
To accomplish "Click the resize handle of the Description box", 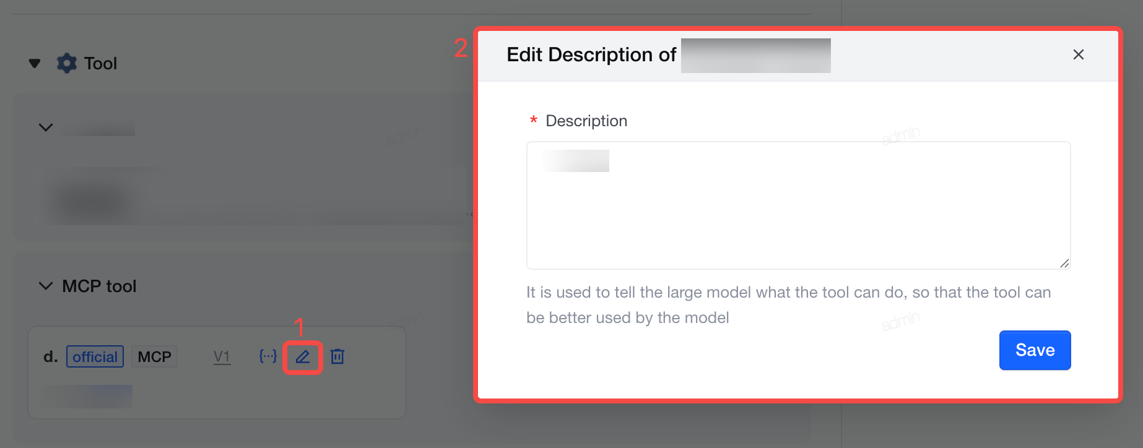I will pos(1064,263).
